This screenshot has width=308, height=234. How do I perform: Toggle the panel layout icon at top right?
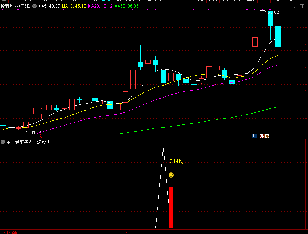(303, 7)
